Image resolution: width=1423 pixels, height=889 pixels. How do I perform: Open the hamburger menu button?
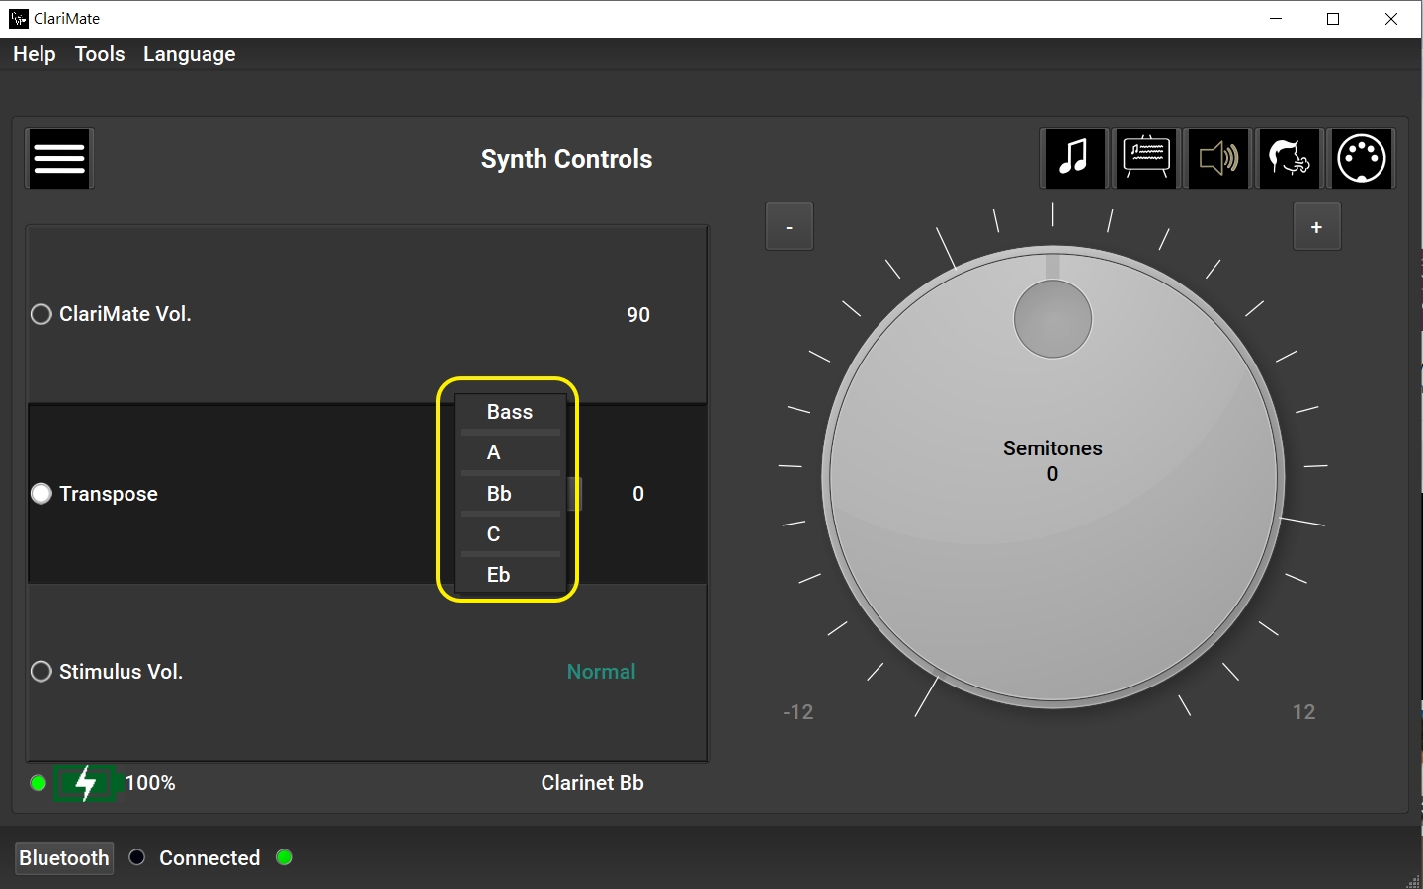pyautogui.click(x=59, y=158)
